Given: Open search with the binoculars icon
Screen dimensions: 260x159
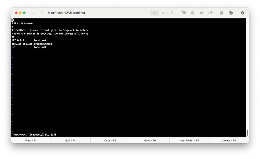Looking at the screenshot, I should [x=211, y=13].
